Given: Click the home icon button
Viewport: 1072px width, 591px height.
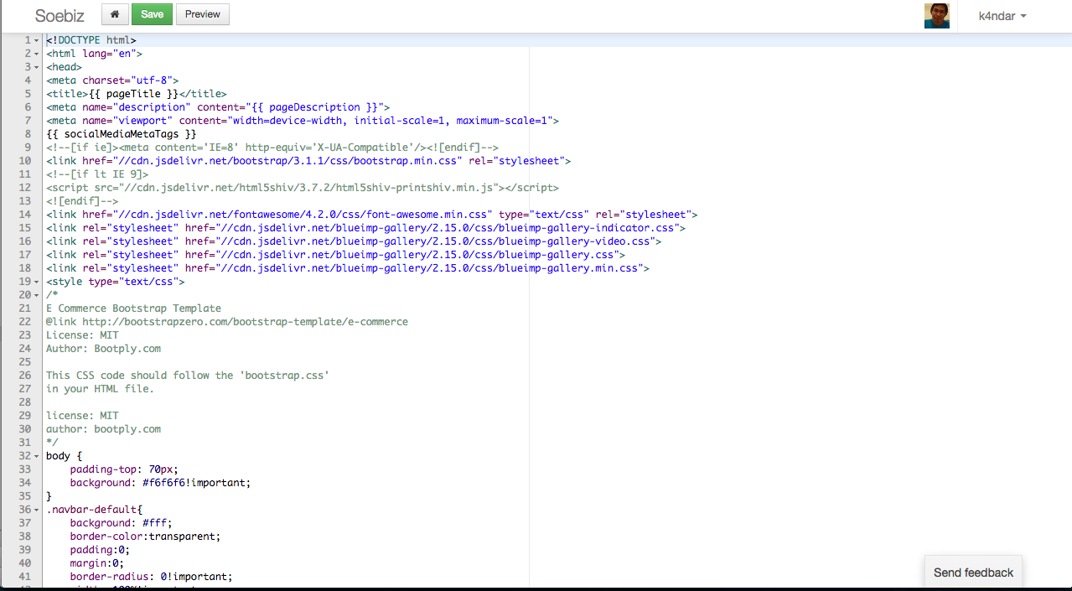Looking at the screenshot, I should point(115,14).
